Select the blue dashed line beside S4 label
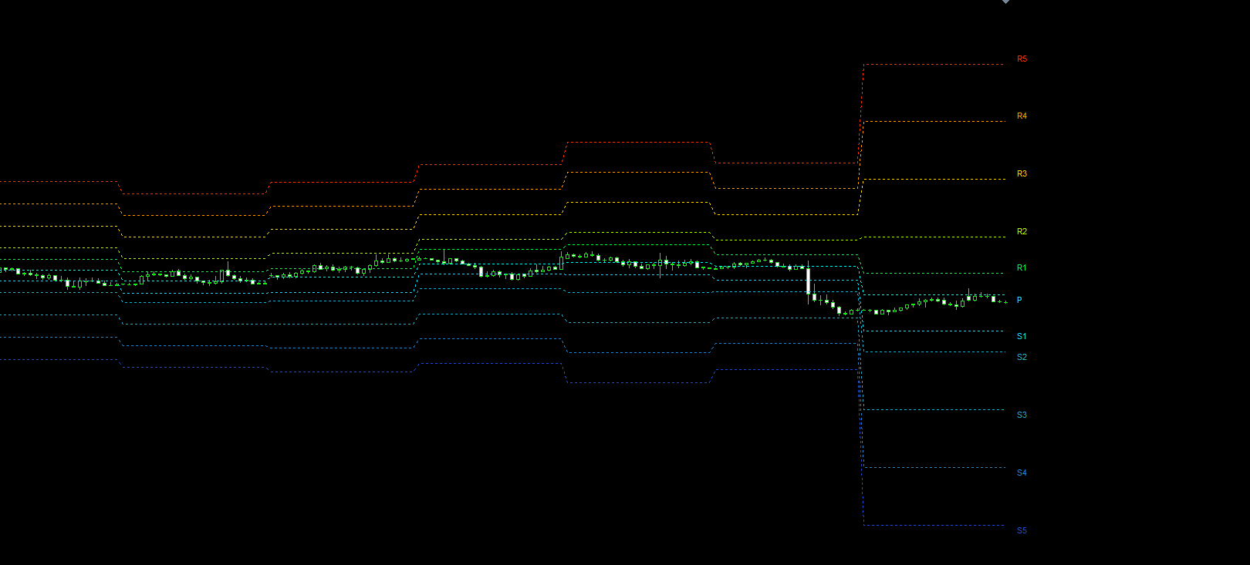The image size is (1250, 565). (934, 467)
